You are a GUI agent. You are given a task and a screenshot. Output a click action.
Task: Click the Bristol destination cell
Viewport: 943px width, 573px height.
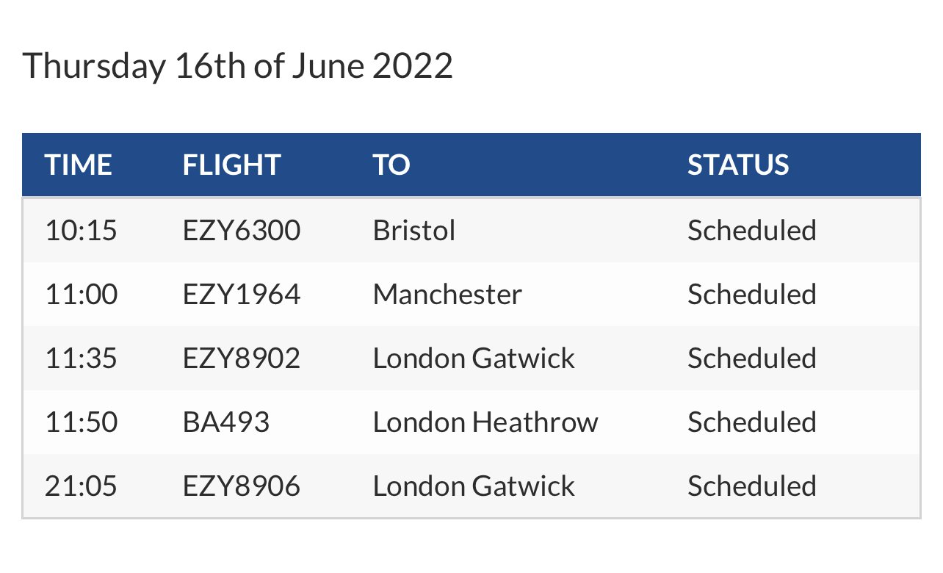[414, 231]
